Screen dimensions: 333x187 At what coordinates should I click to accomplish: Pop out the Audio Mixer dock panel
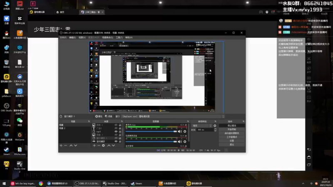pos(188,121)
